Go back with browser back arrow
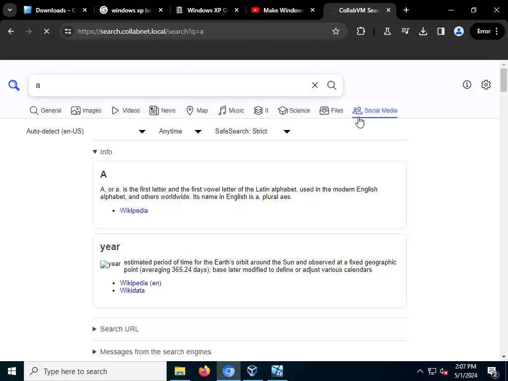This screenshot has height=381, width=508. pos(11,31)
